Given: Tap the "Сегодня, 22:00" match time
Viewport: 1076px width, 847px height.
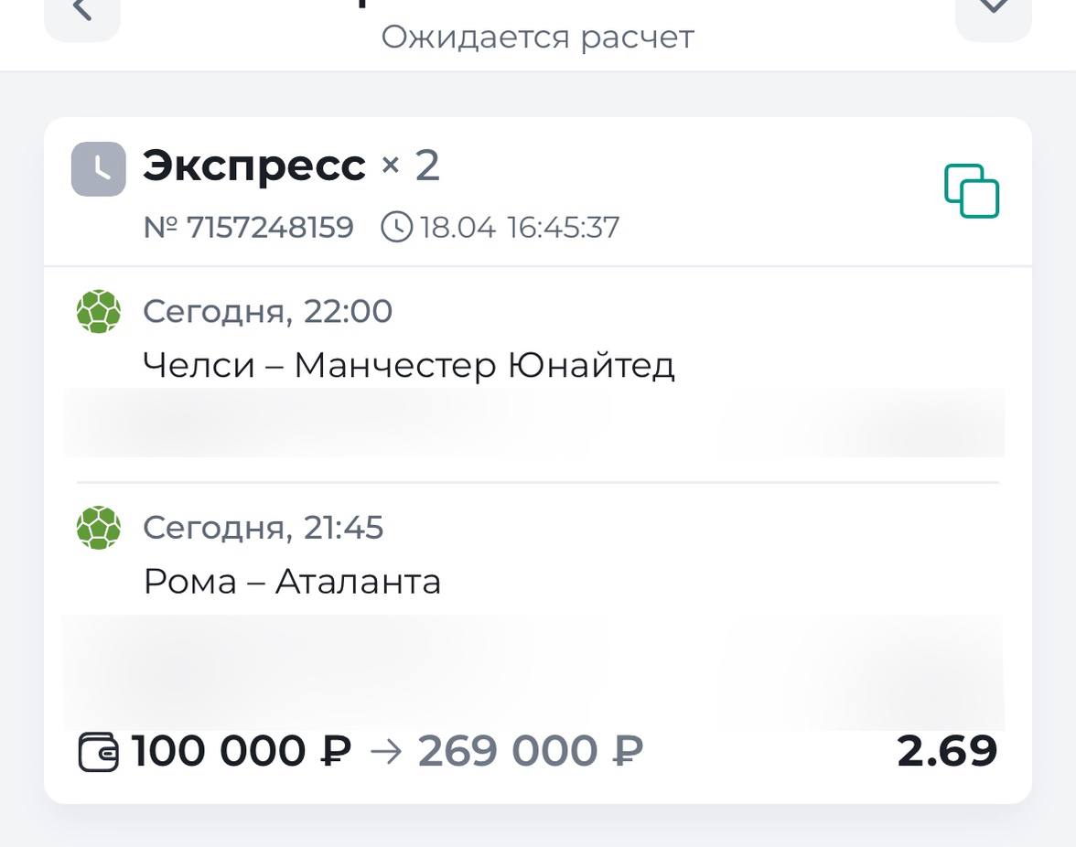Looking at the screenshot, I should [x=267, y=312].
